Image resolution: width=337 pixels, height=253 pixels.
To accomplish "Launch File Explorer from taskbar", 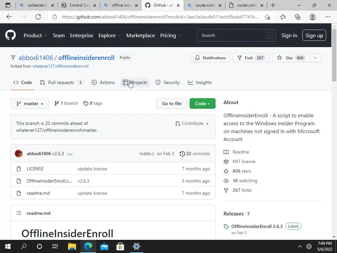I will (72, 246).
